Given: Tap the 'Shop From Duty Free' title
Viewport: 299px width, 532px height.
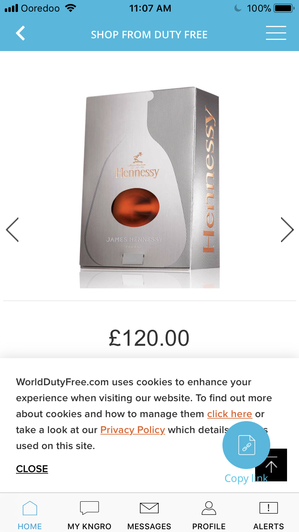Looking at the screenshot, I should pyautogui.click(x=149, y=35).
